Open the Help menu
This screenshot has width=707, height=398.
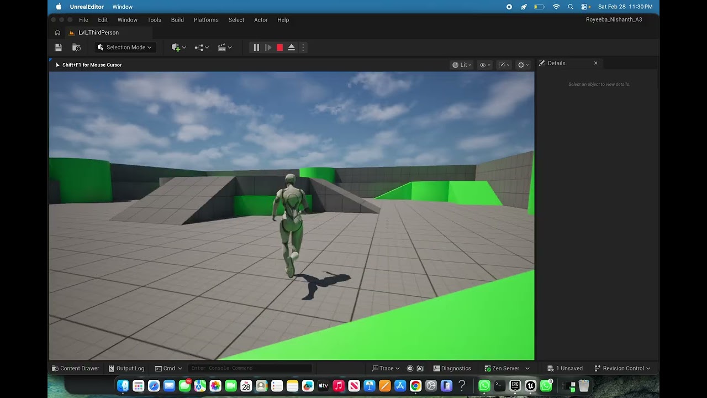point(283,20)
